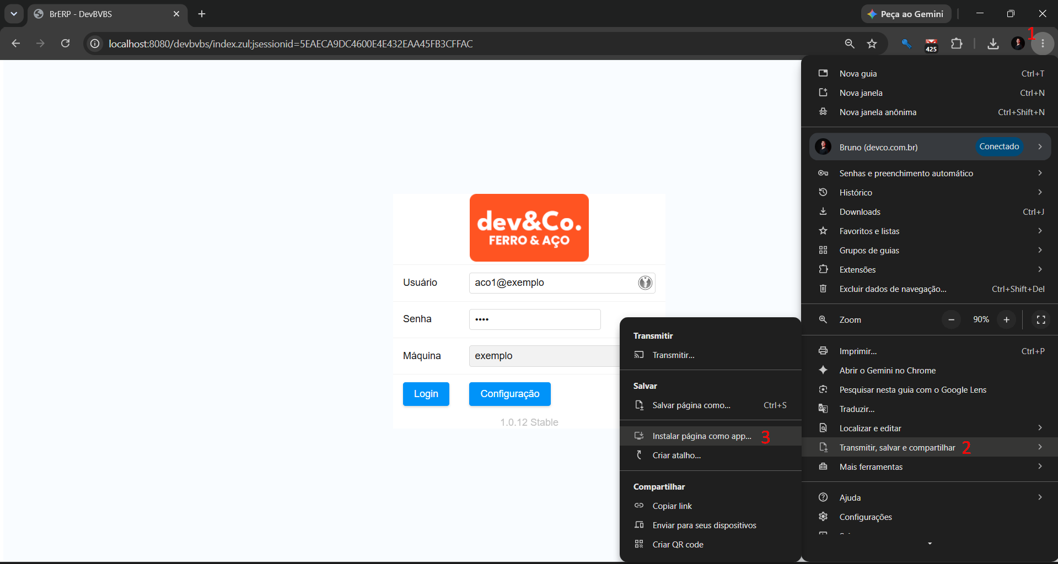
Task: Expand Grupos de guias submenu
Action: click(931, 251)
